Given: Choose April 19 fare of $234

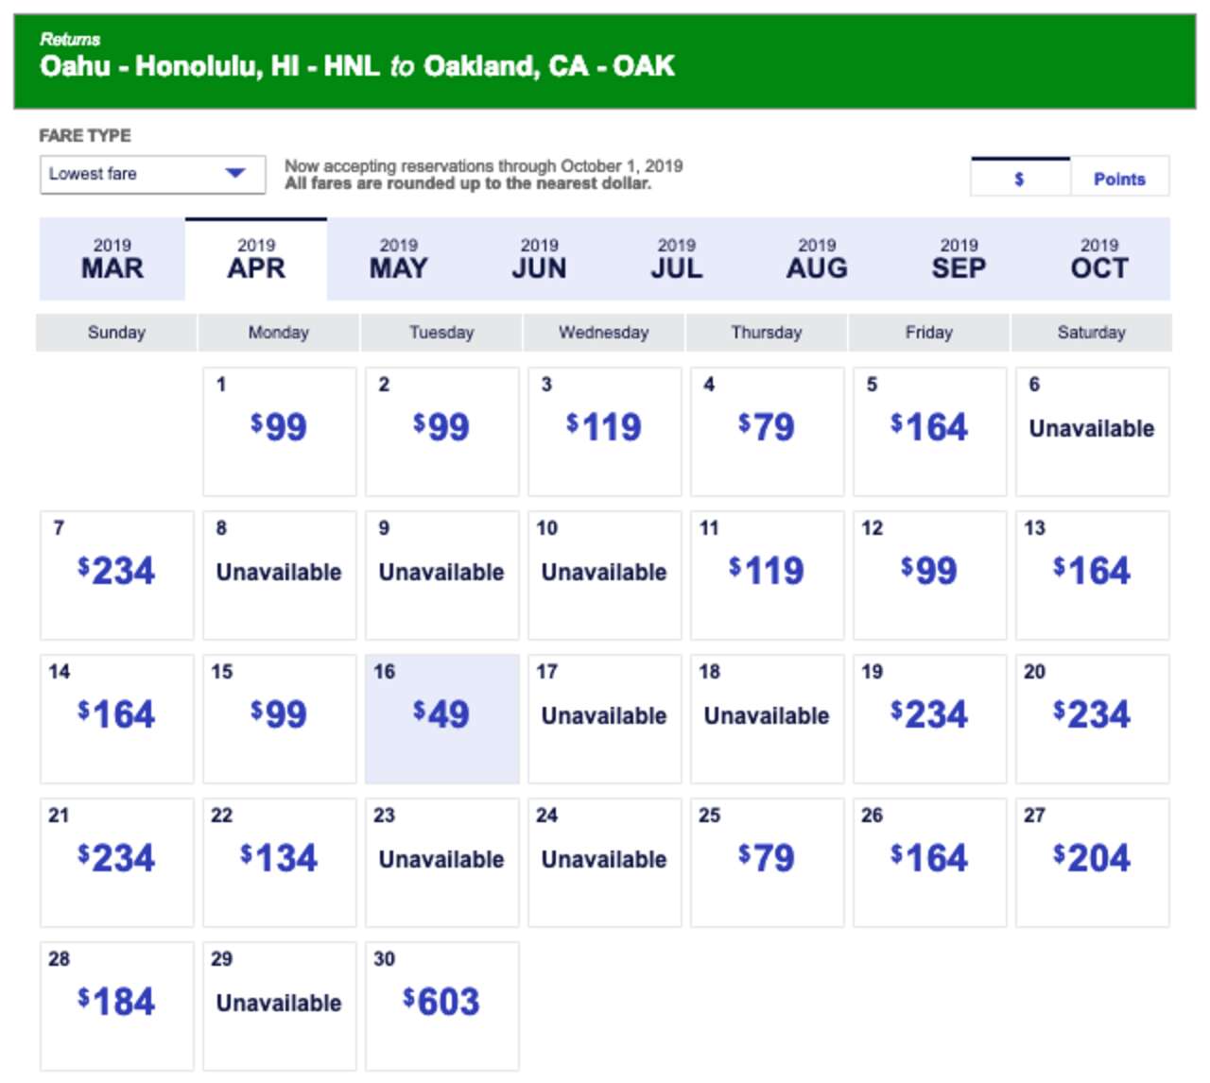Looking at the screenshot, I should (x=930, y=719).
